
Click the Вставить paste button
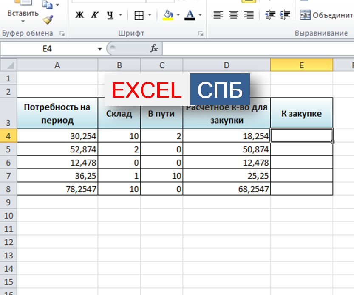point(23,14)
